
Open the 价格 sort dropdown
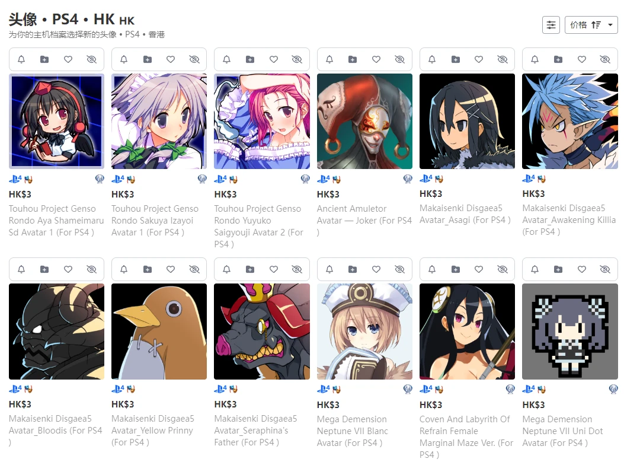pos(591,25)
